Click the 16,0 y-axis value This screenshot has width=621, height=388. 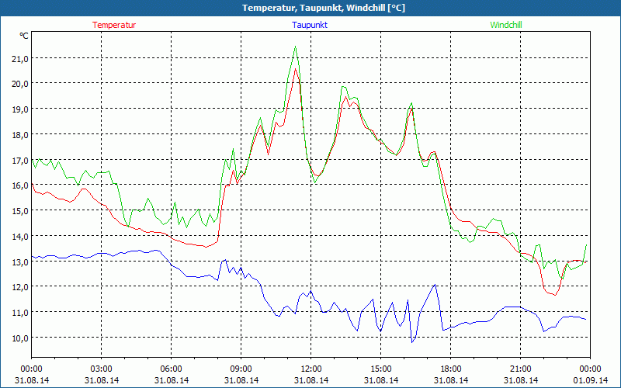click(x=20, y=185)
